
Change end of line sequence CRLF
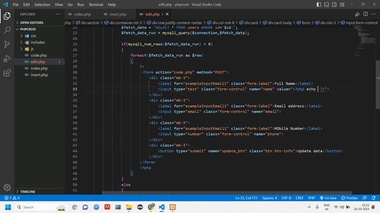[299, 198]
